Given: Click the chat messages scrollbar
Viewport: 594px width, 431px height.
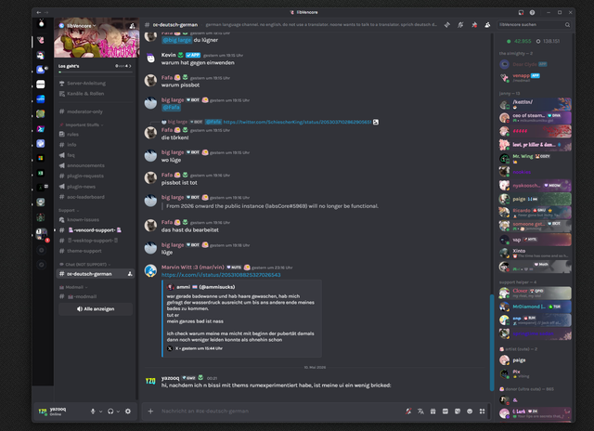Looking at the screenshot, I should tap(492, 342).
